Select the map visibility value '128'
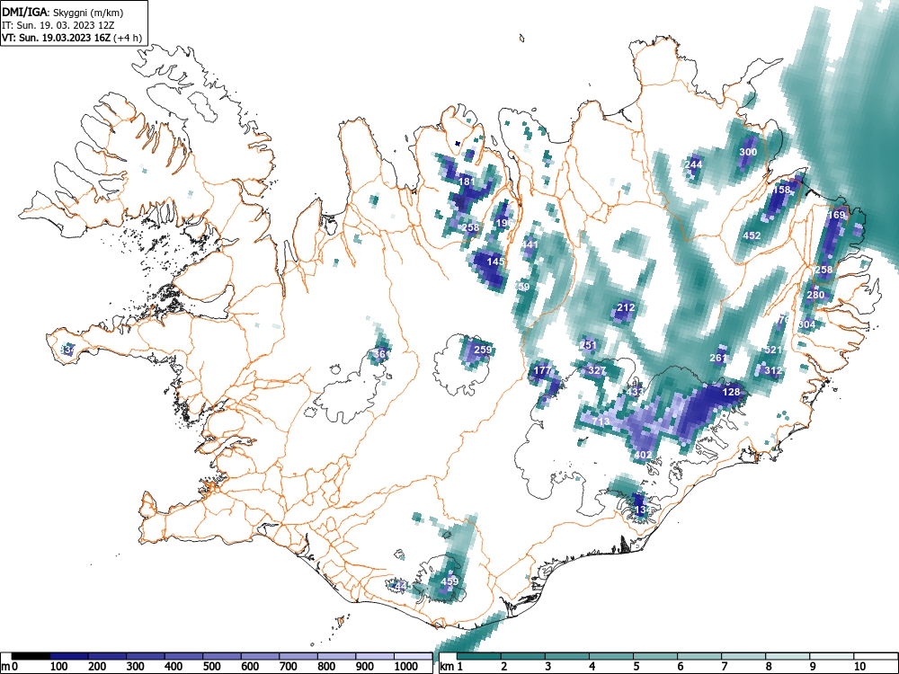Image resolution: width=899 pixels, height=674 pixels. click(x=731, y=392)
